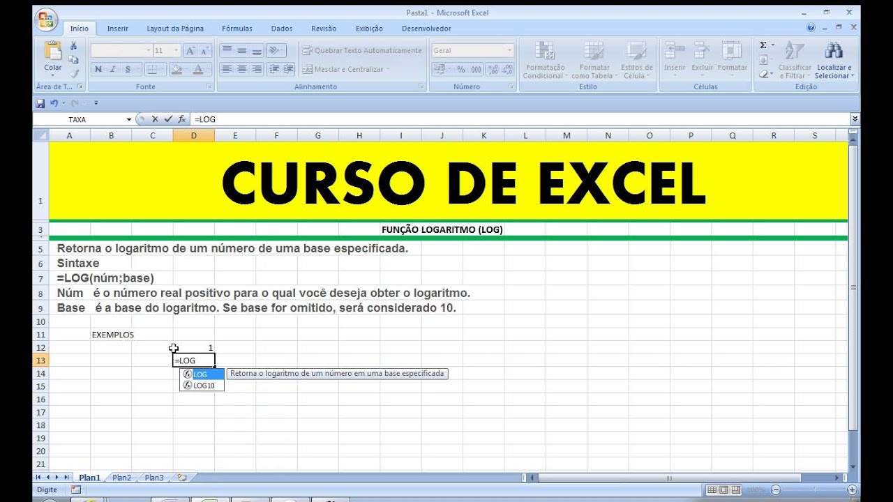Viewport: 893px width, 502px height.
Task: Align text to the bottom
Action: click(256, 51)
